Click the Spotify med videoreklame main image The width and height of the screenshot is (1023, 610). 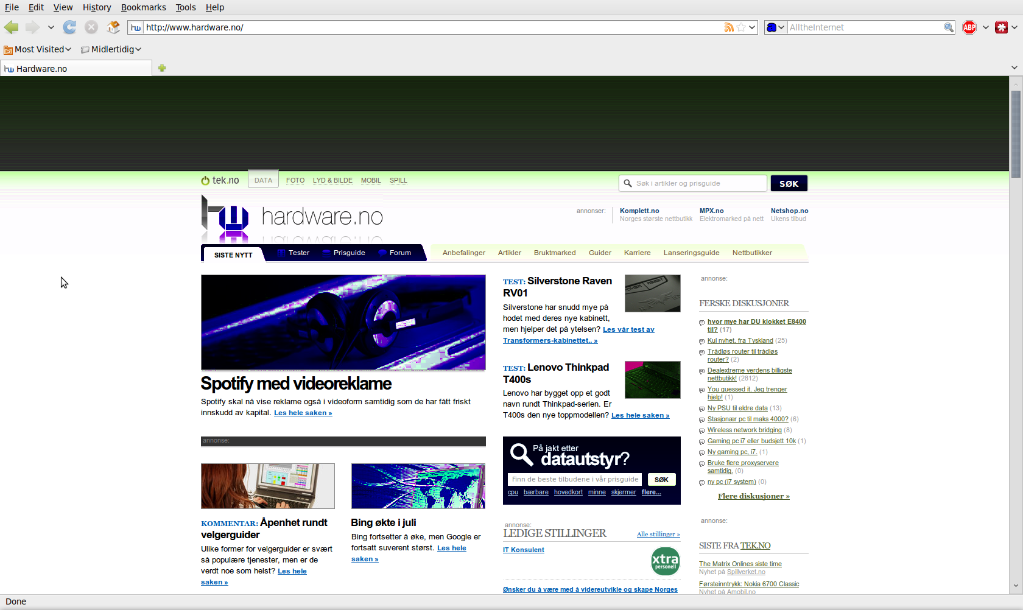click(x=343, y=322)
